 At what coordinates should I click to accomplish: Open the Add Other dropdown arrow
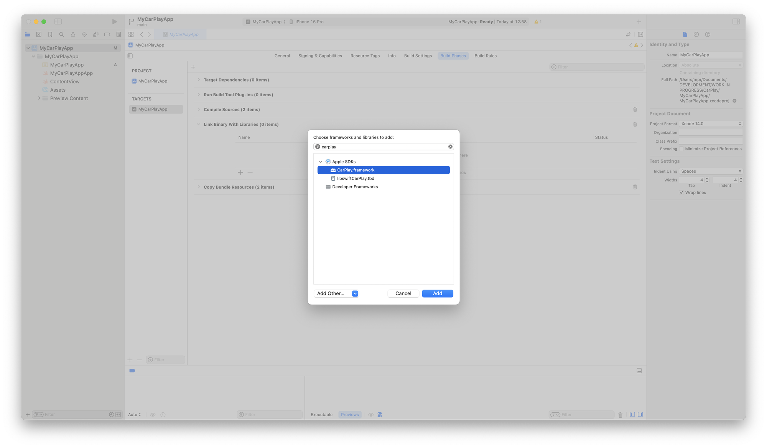pos(355,293)
